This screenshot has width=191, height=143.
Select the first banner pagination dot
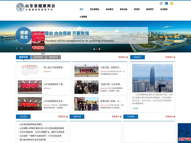pos(94,49)
